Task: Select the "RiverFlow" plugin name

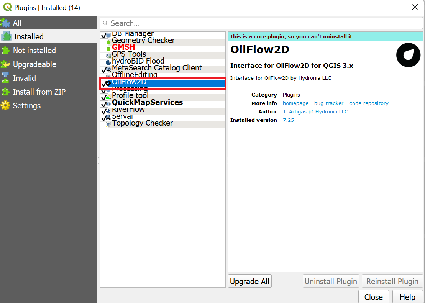Action: click(128, 110)
